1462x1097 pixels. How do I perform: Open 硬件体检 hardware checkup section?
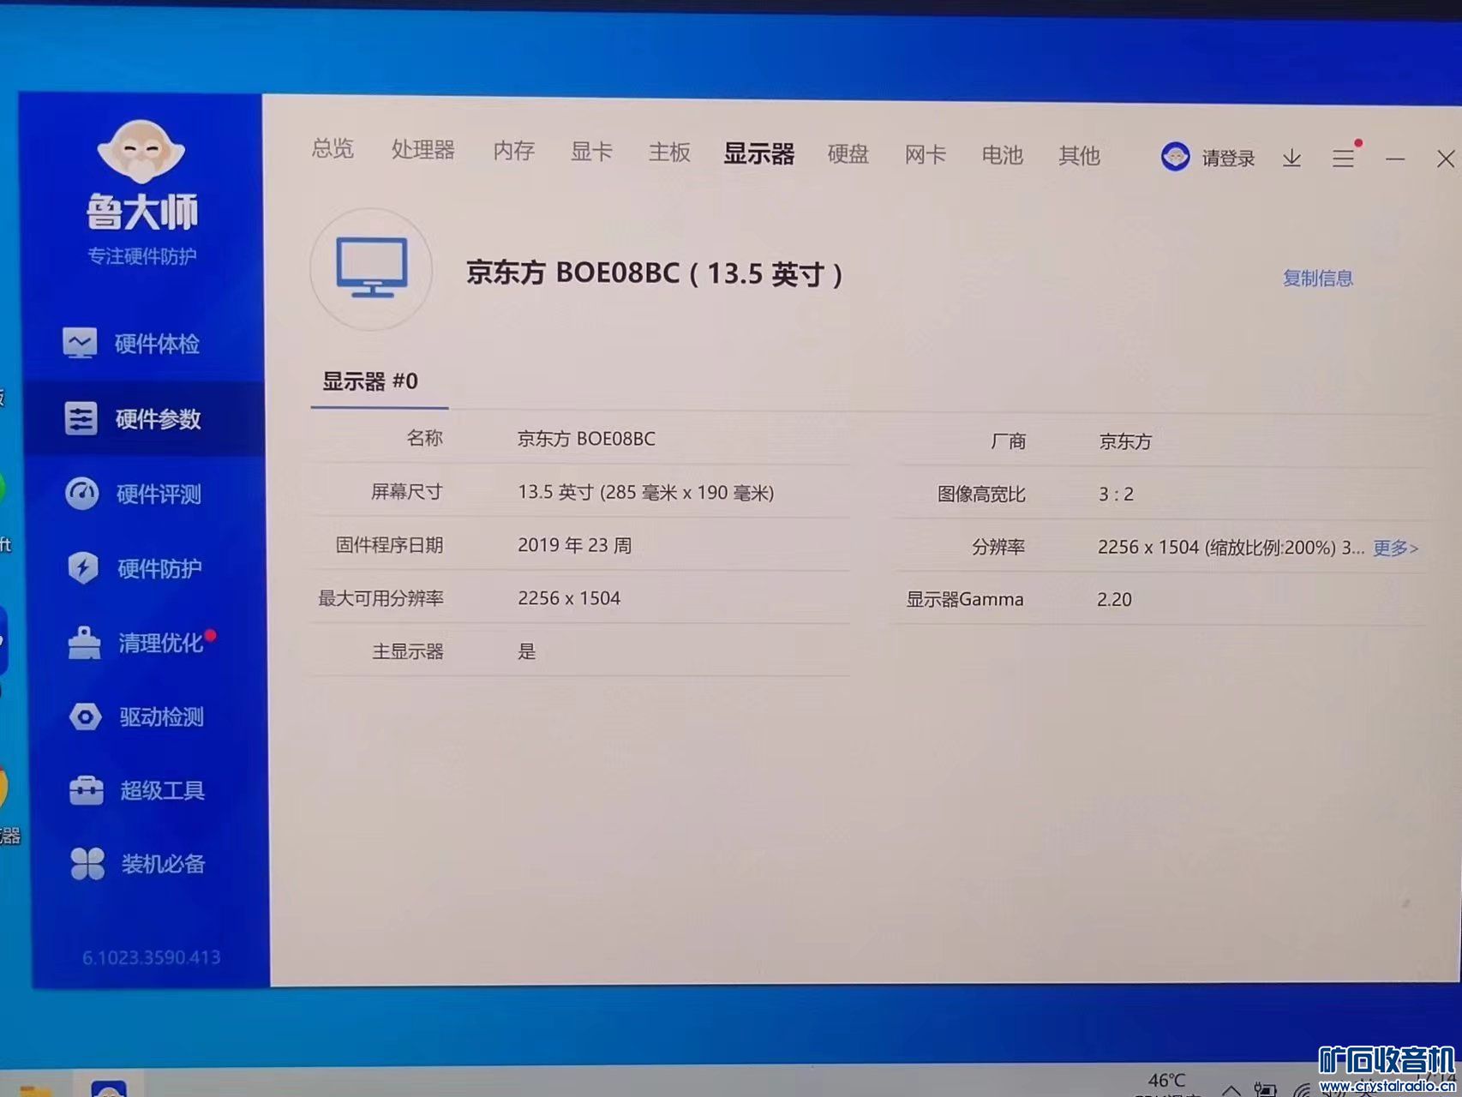(131, 344)
